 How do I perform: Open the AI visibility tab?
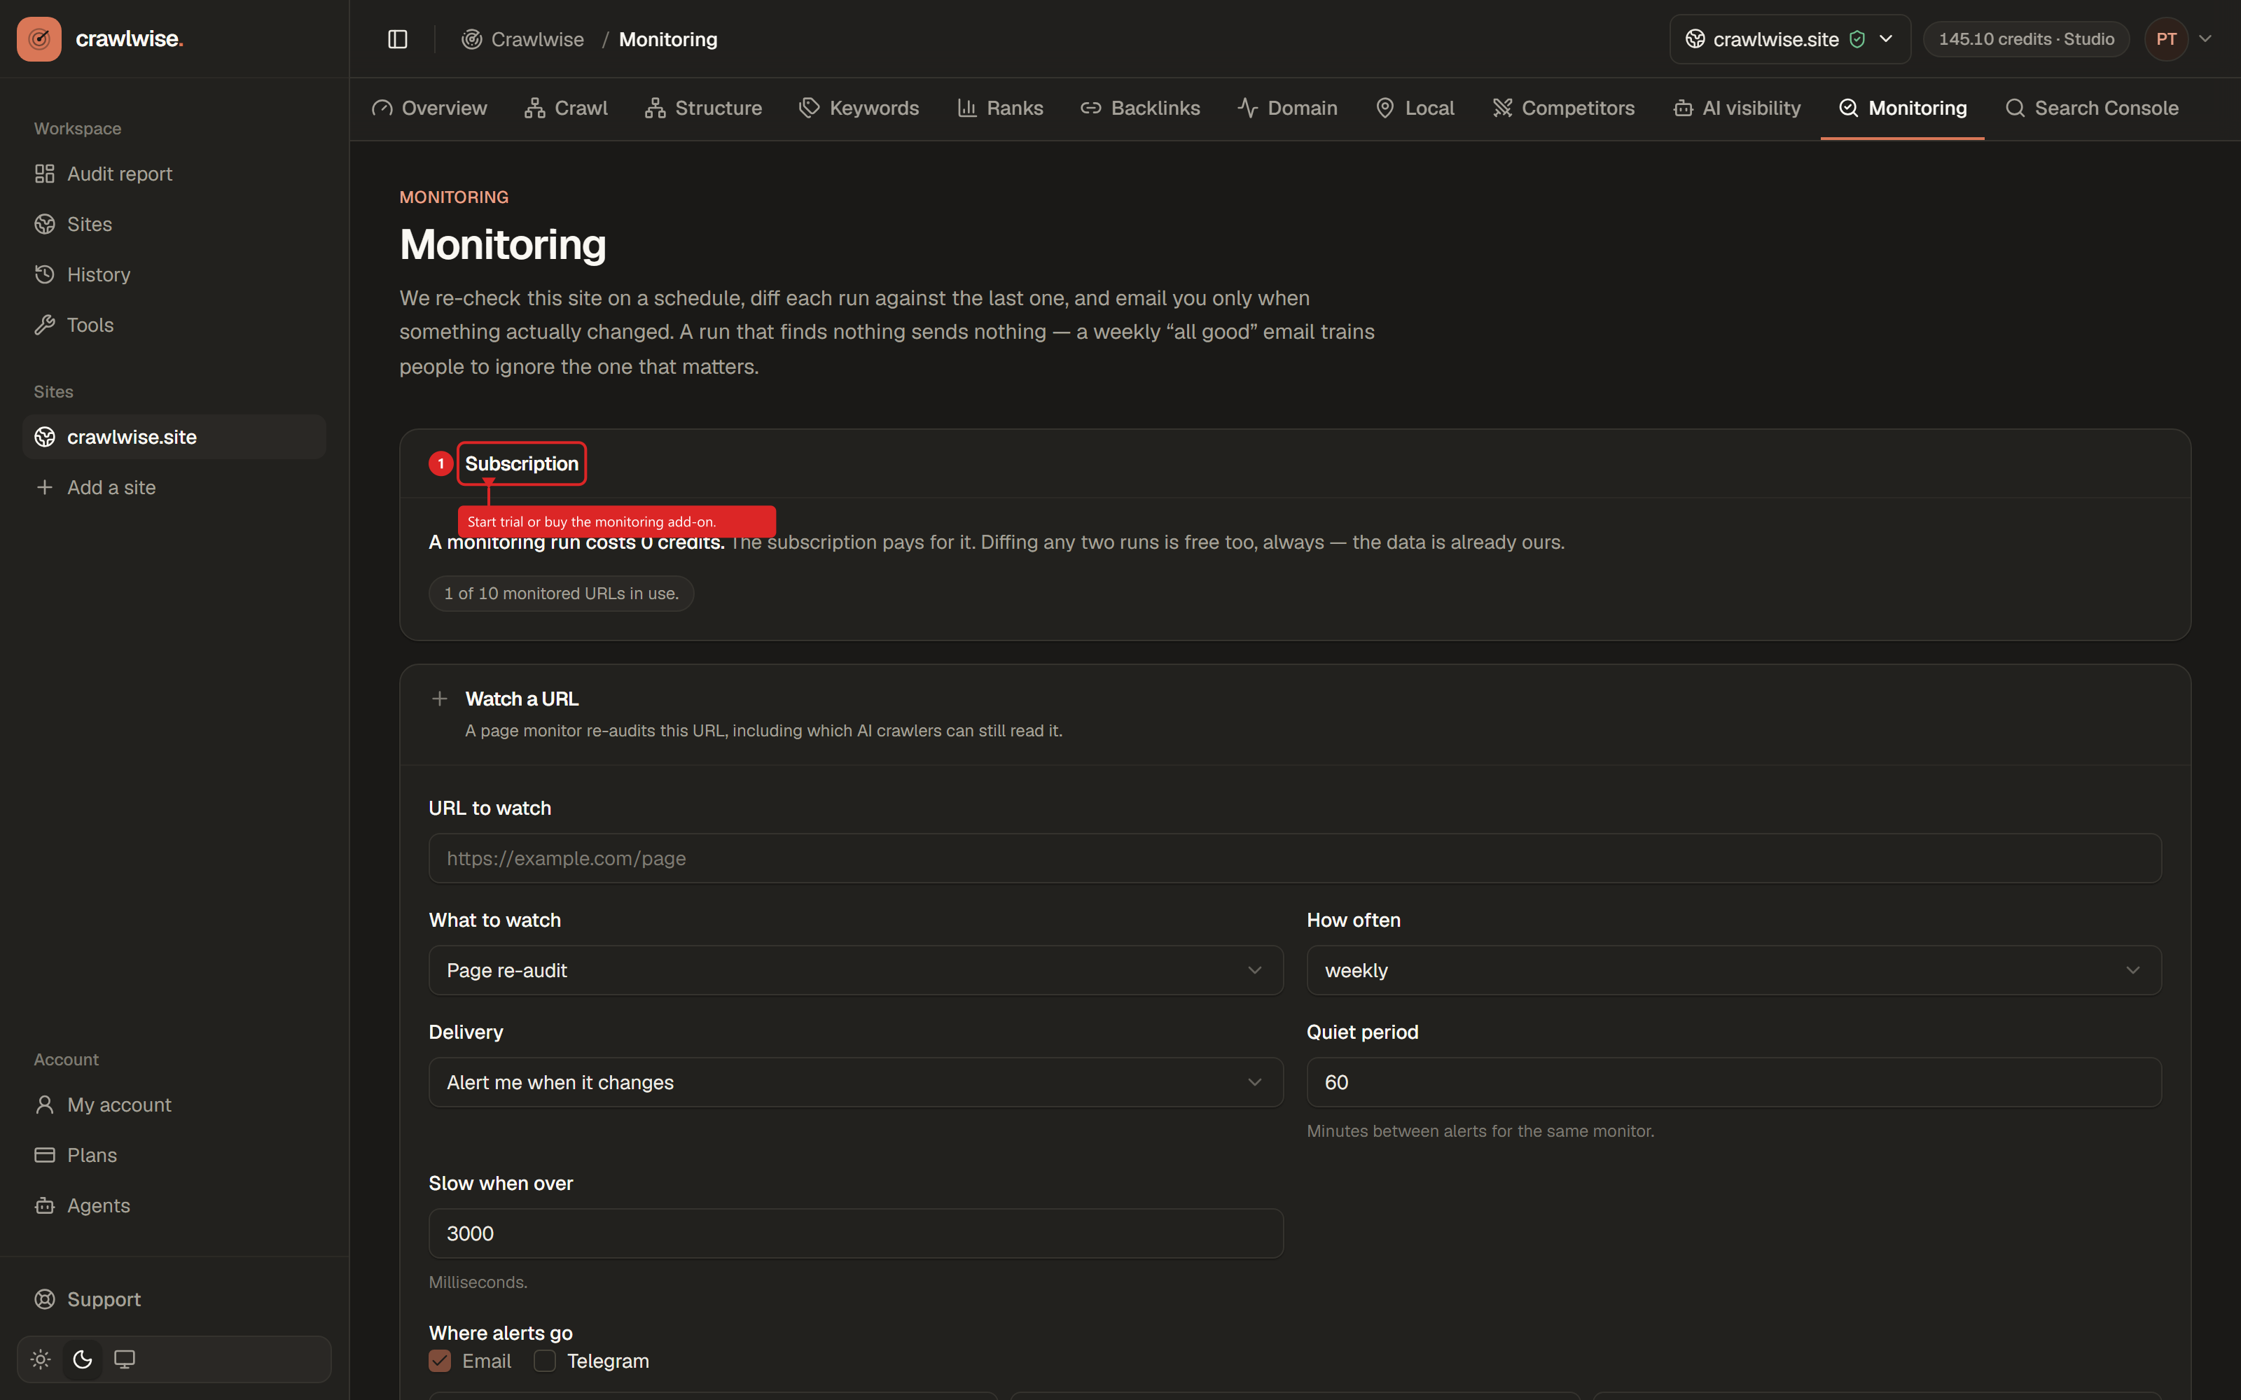tap(1737, 108)
